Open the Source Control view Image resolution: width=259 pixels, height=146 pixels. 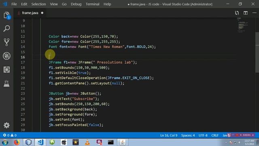(x=6, y=42)
